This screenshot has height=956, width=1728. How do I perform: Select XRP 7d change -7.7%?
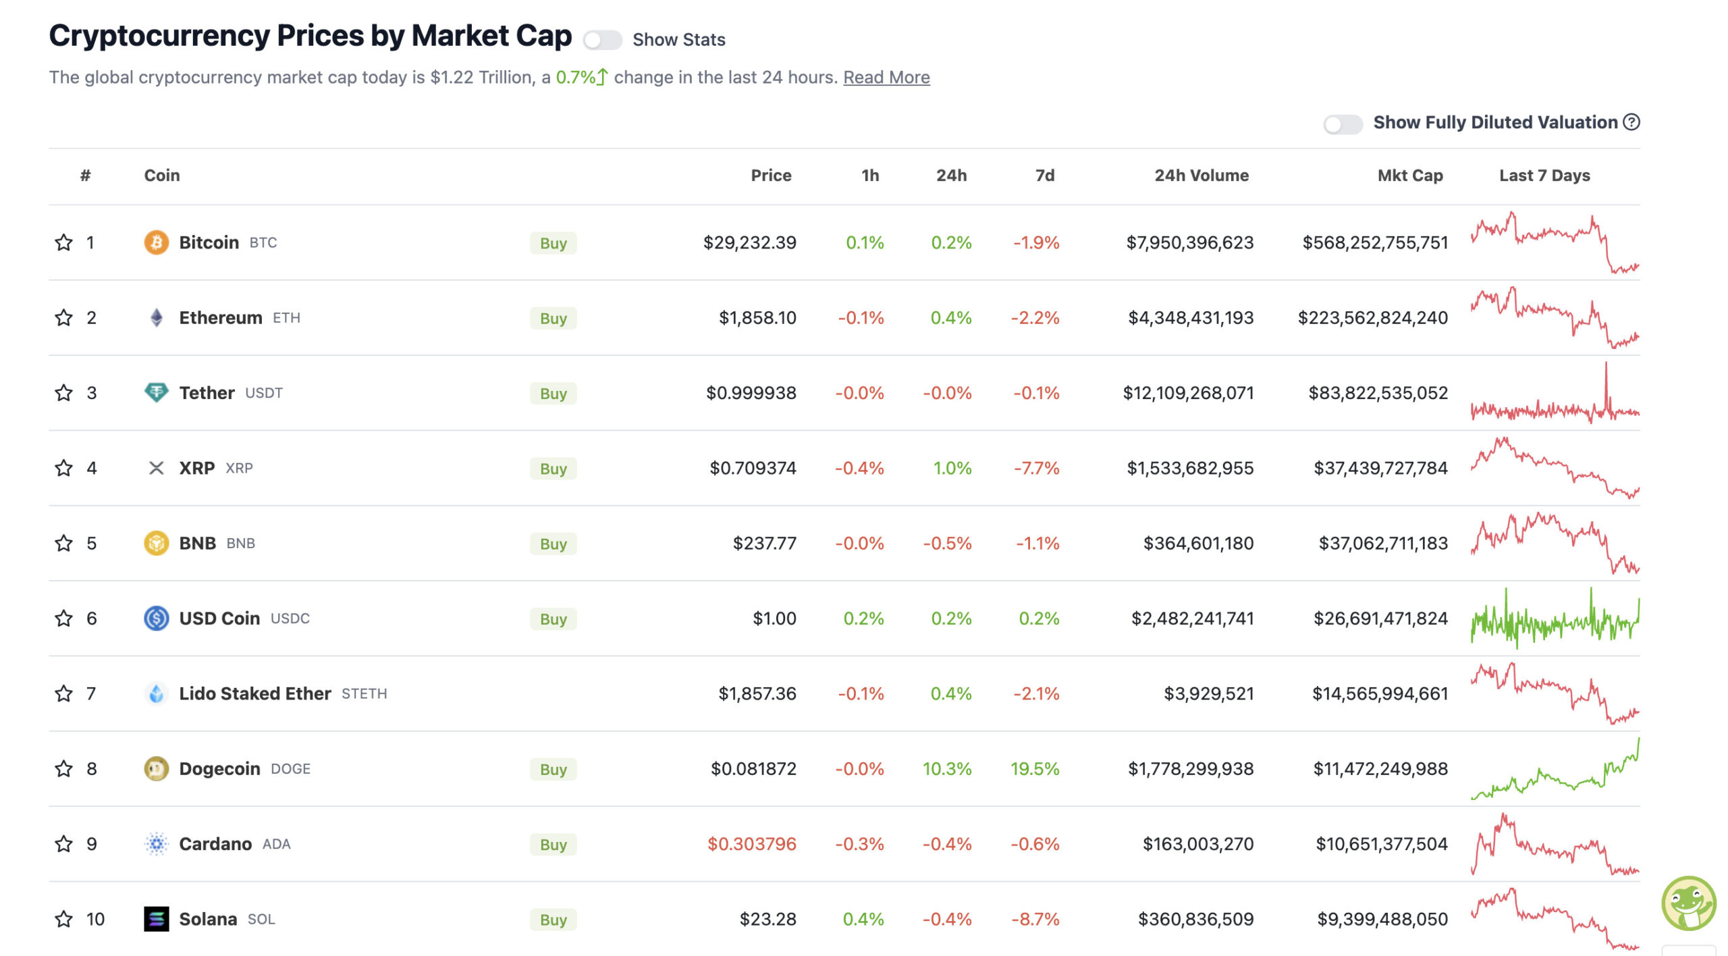pos(1036,468)
